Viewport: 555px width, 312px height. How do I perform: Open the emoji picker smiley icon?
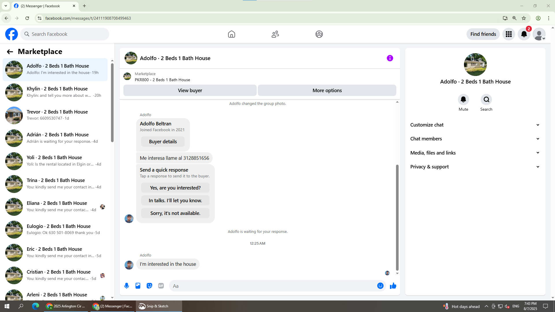pyautogui.click(x=380, y=286)
